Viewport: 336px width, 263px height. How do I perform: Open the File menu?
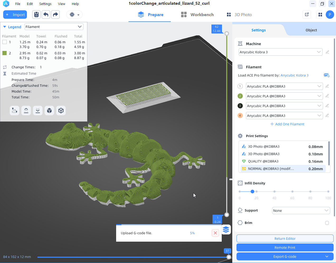[x=18, y=4]
